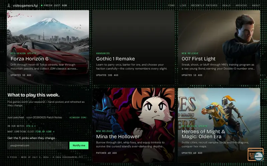Click the 'Fresh just now' status indicator
Image resolution: width=267 pixels, height=166 pixels.
coord(54,5)
